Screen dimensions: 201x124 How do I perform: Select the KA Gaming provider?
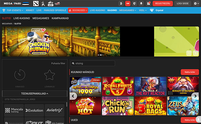pos(55,121)
